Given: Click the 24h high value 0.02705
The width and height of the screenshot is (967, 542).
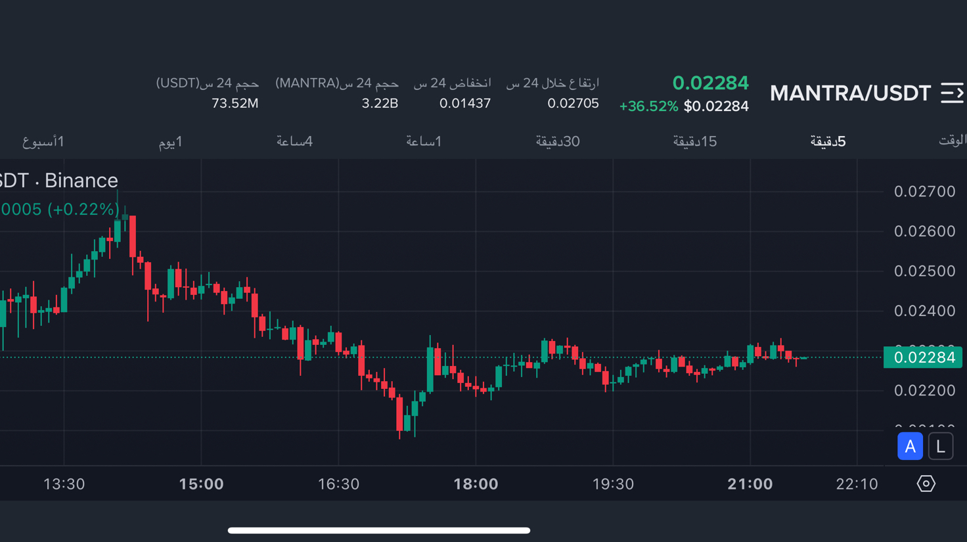Looking at the screenshot, I should tap(573, 103).
